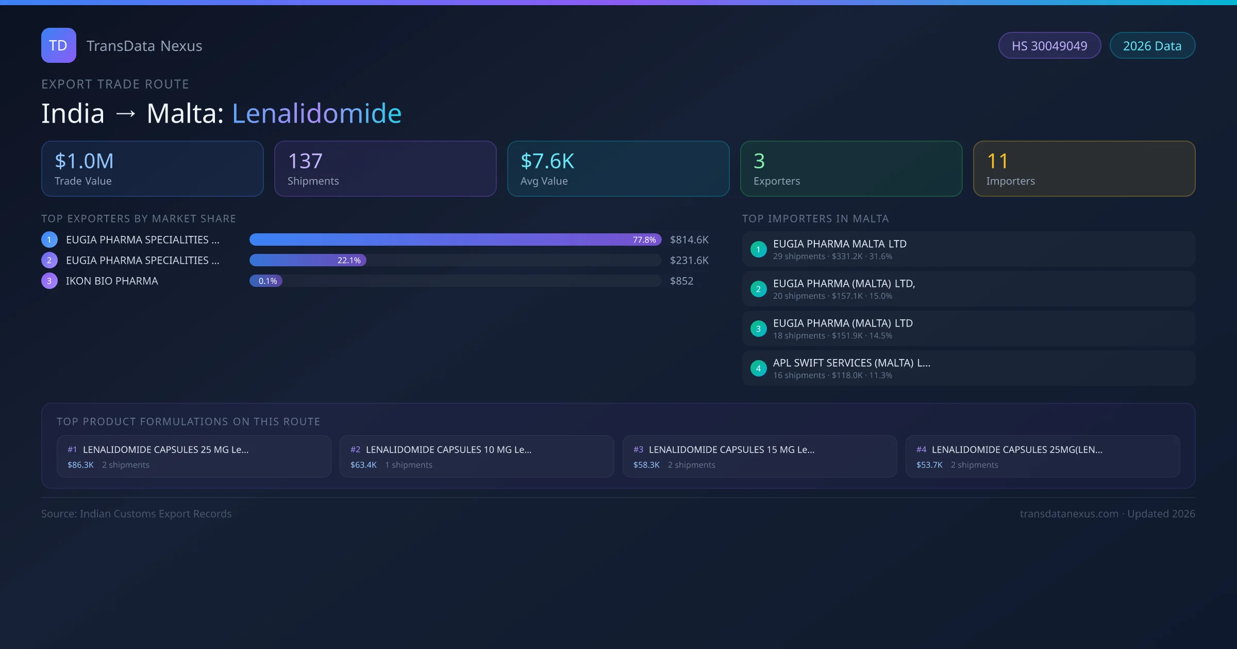Viewport: 1237px width, 649px height.
Task: Click the rank 3 importer badge
Action: click(x=758, y=329)
